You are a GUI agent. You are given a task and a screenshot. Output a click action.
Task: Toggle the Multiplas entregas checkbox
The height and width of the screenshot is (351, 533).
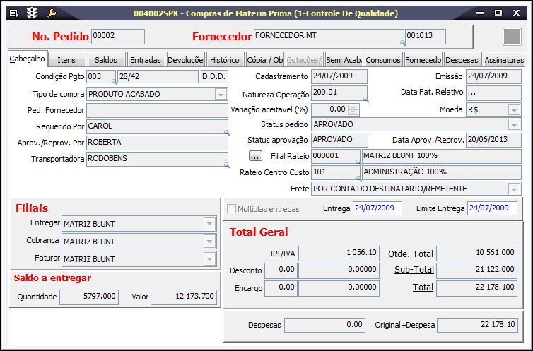pos(231,209)
